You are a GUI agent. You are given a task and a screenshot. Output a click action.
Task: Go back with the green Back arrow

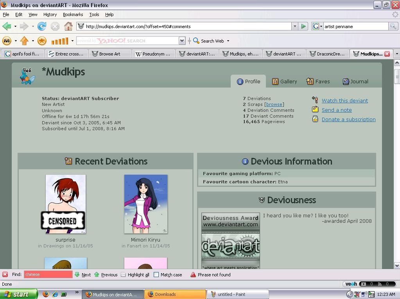pyautogui.click(x=7, y=26)
